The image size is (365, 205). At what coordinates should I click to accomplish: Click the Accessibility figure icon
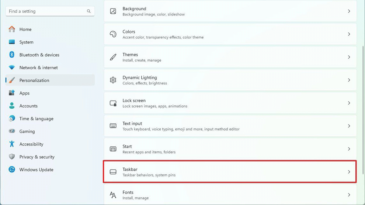(x=12, y=144)
